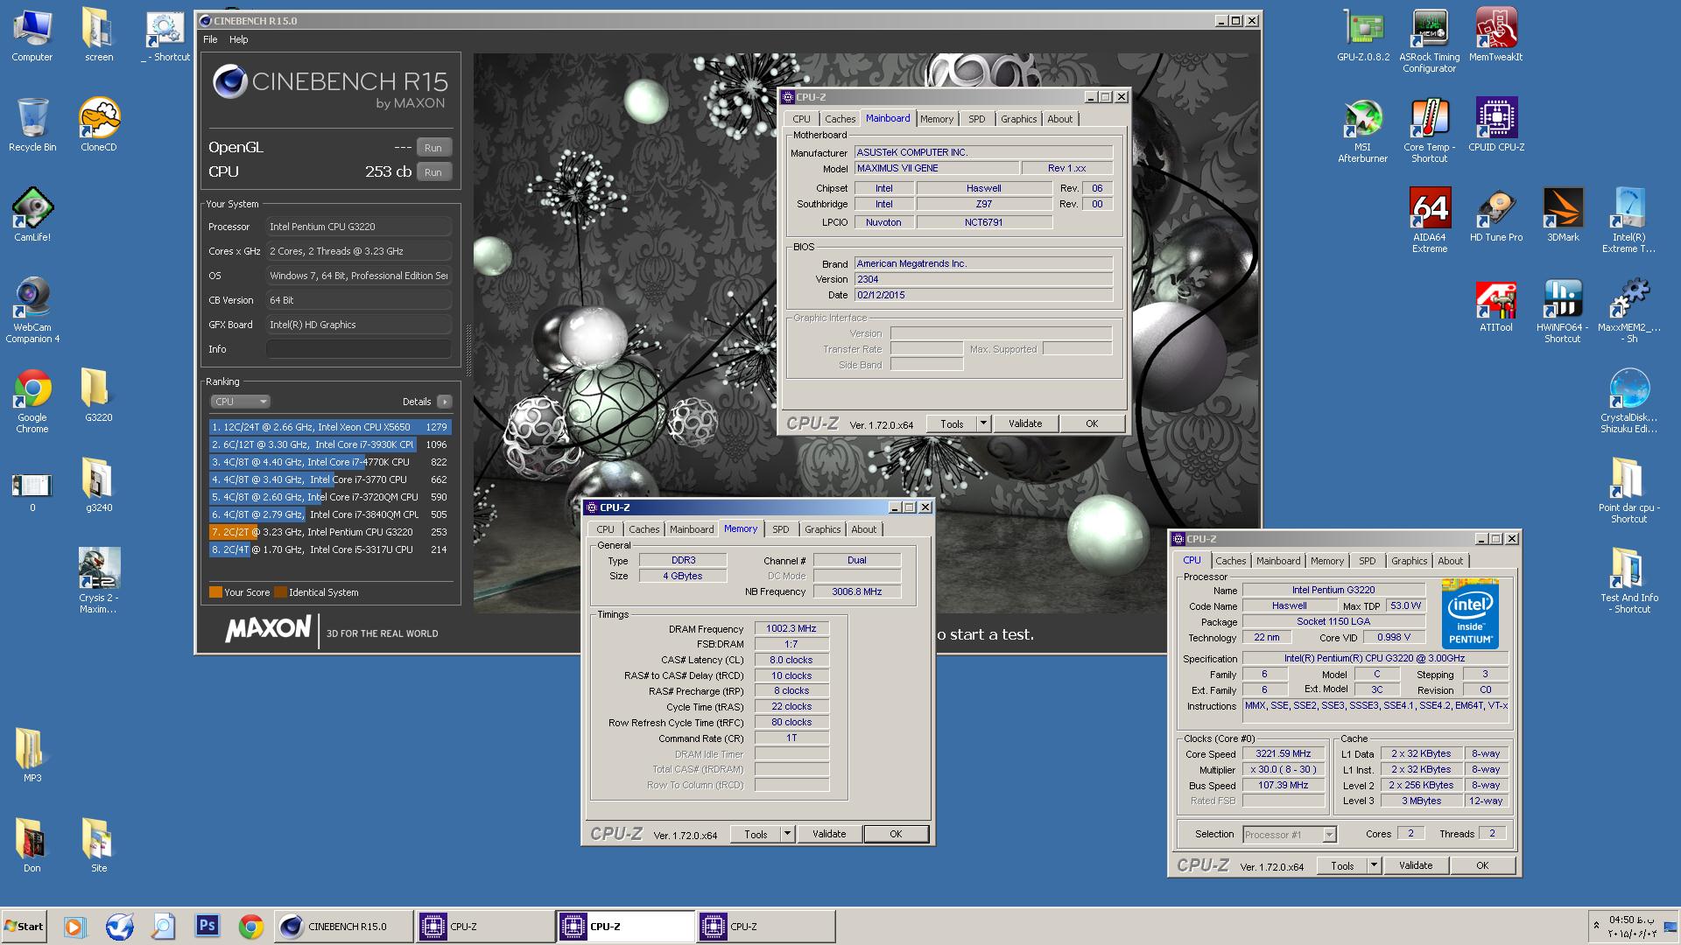Open Tools dropdown arrow in Mainboard CPU-Z window
The height and width of the screenshot is (945, 1681).
point(983,423)
